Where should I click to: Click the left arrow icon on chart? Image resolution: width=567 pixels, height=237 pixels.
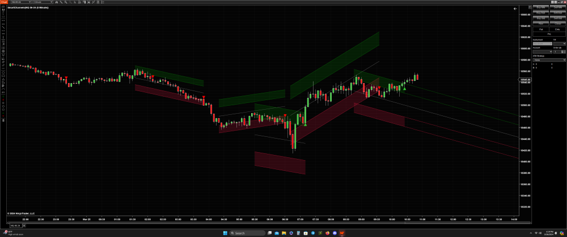515,9
